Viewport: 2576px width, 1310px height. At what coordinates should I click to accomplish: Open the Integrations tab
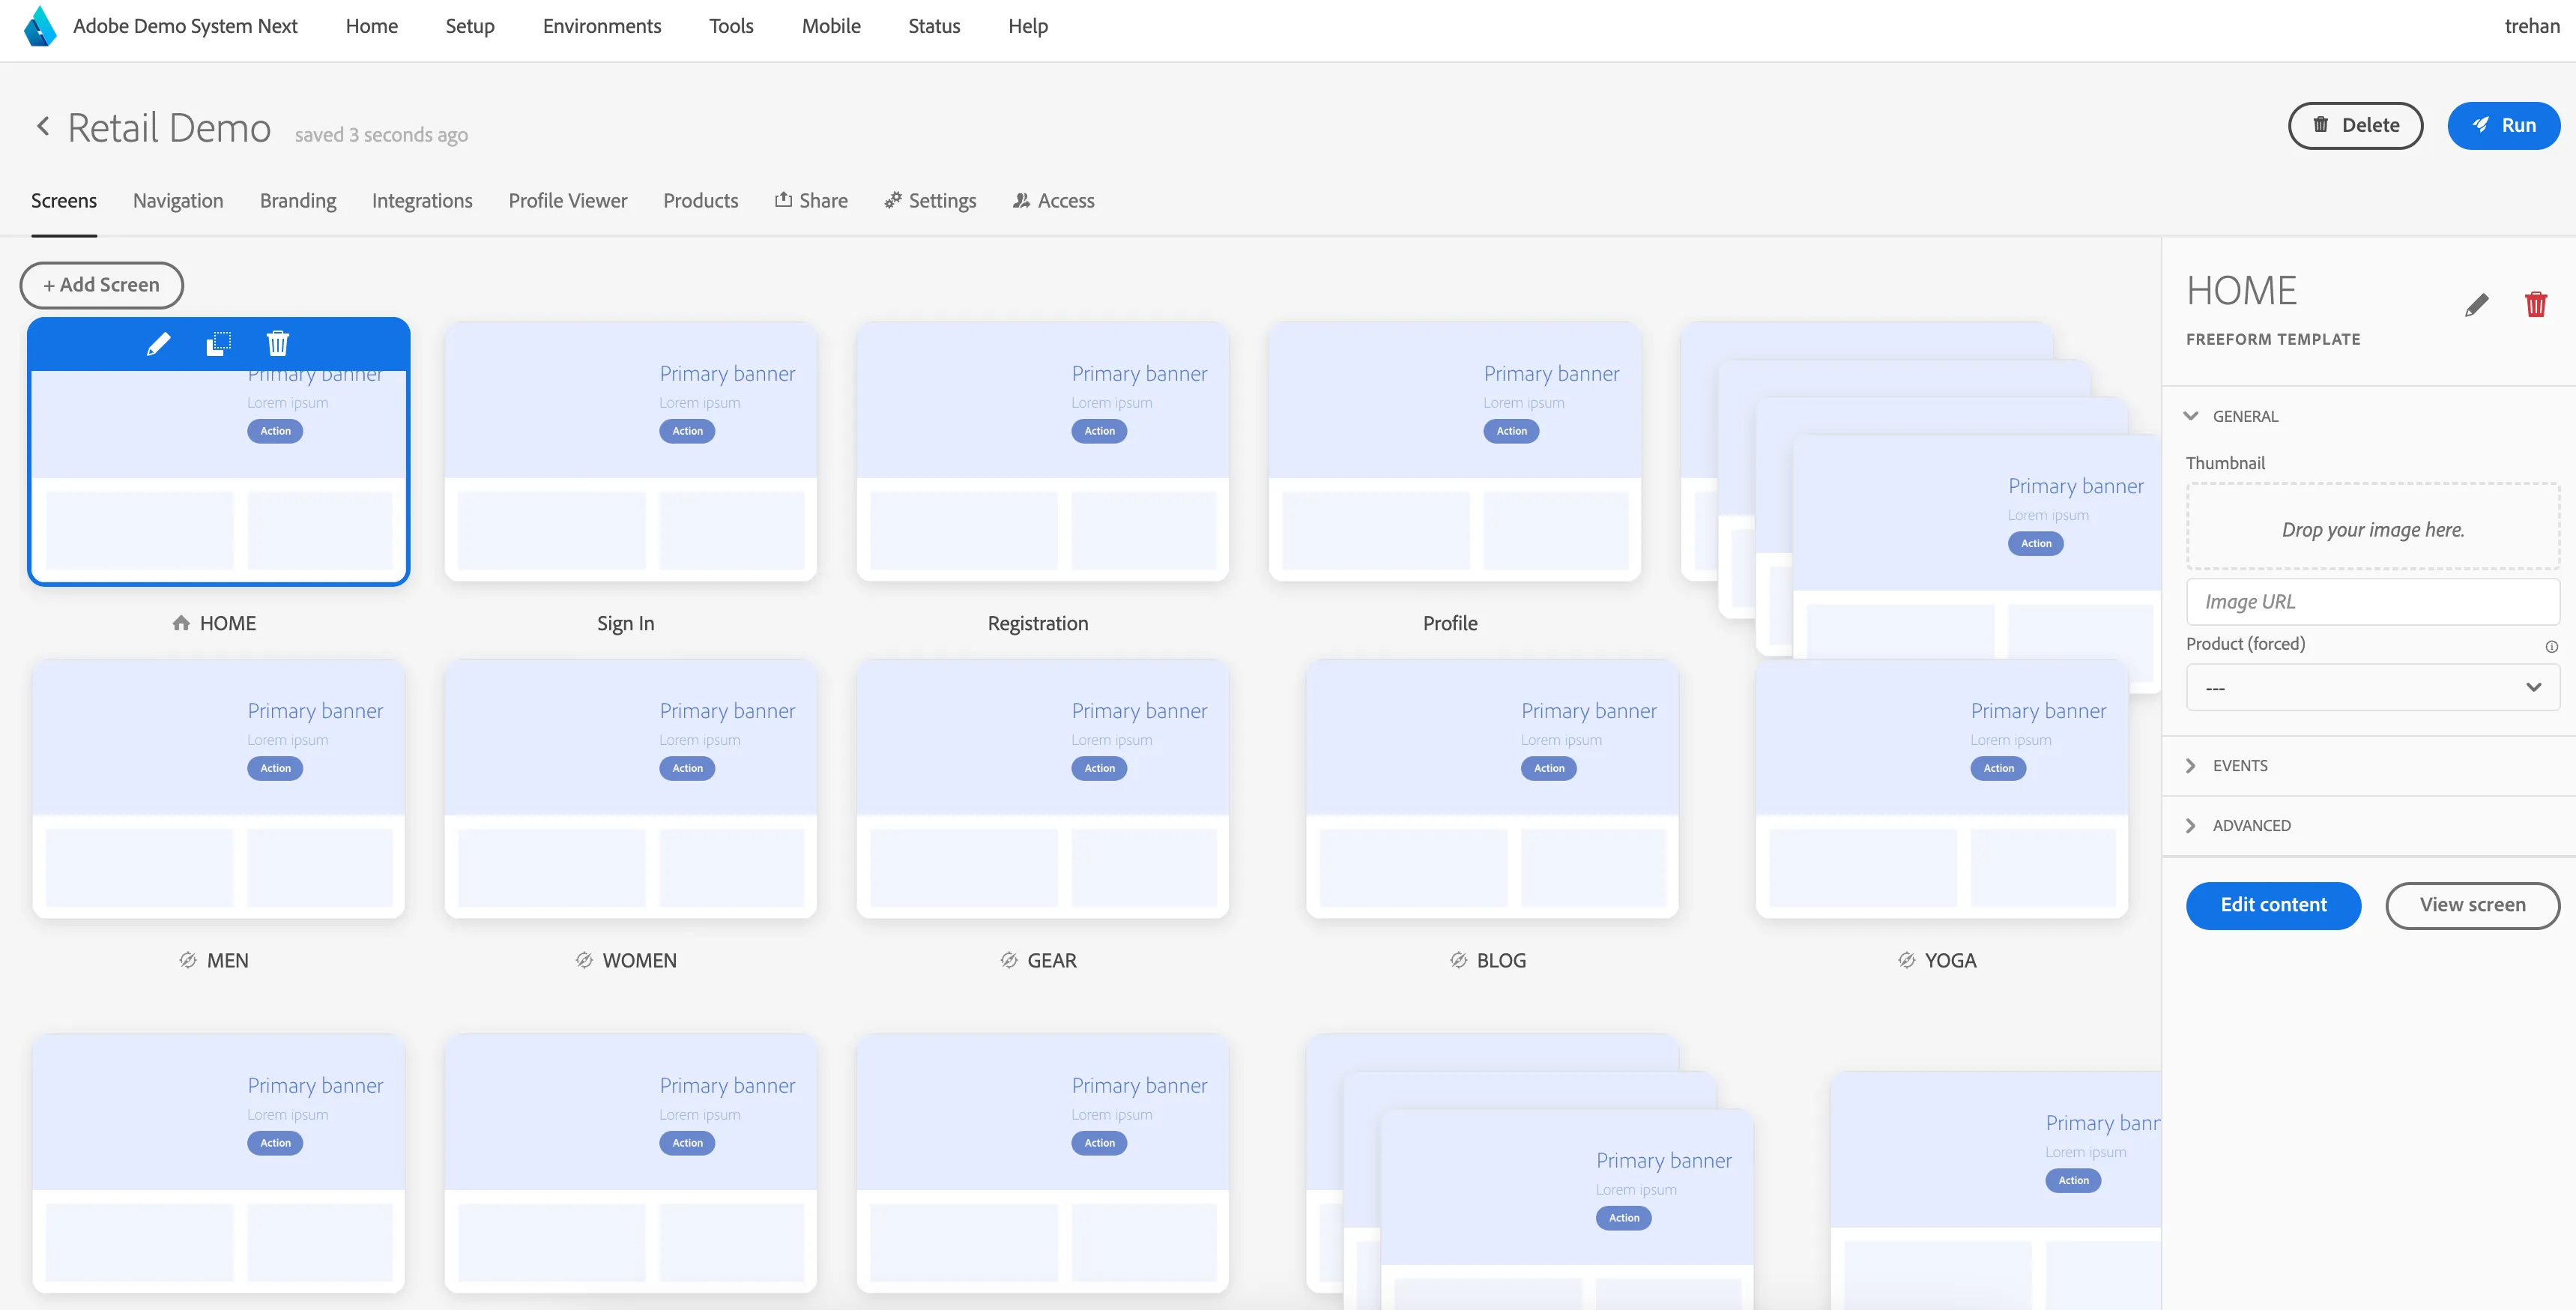(422, 201)
